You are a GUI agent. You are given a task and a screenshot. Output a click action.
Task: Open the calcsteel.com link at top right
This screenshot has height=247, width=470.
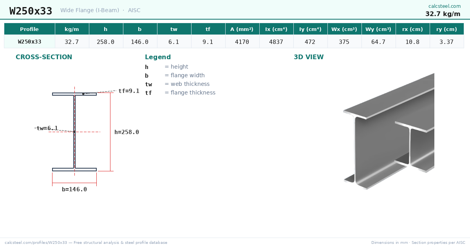[x=445, y=6]
